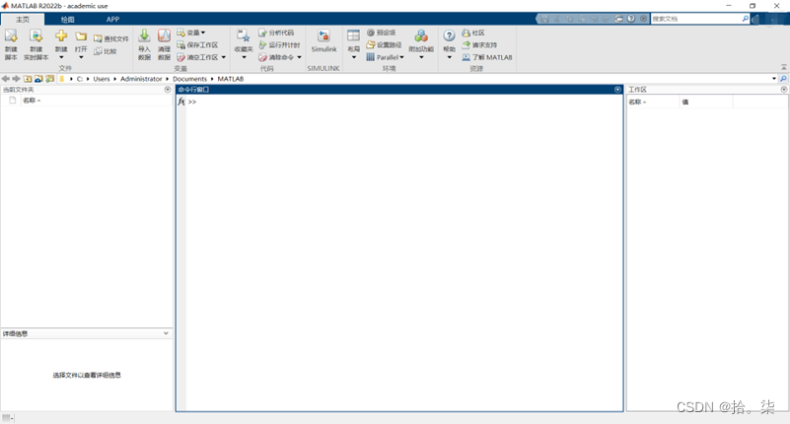Click 保存工作区 (Save Workspace)
Viewport: 790px width, 424px height.
click(197, 44)
